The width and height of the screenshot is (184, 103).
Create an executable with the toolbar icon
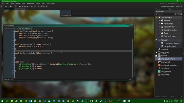pos(15,6)
